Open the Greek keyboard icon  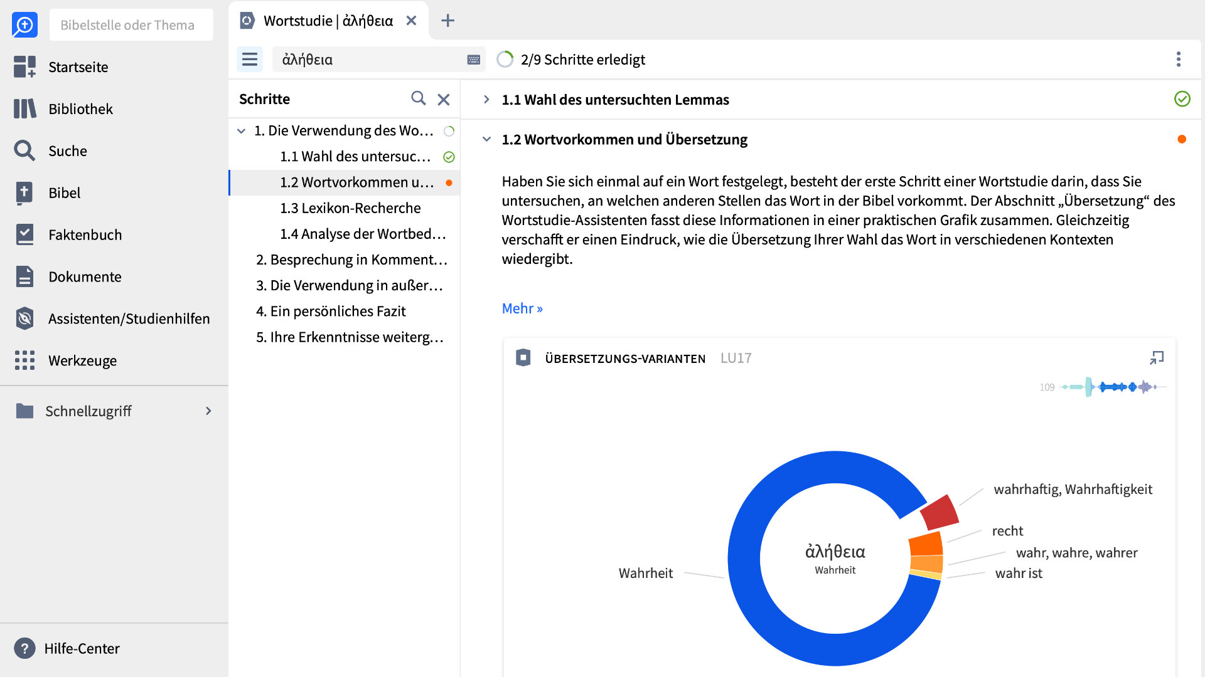[x=474, y=60]
